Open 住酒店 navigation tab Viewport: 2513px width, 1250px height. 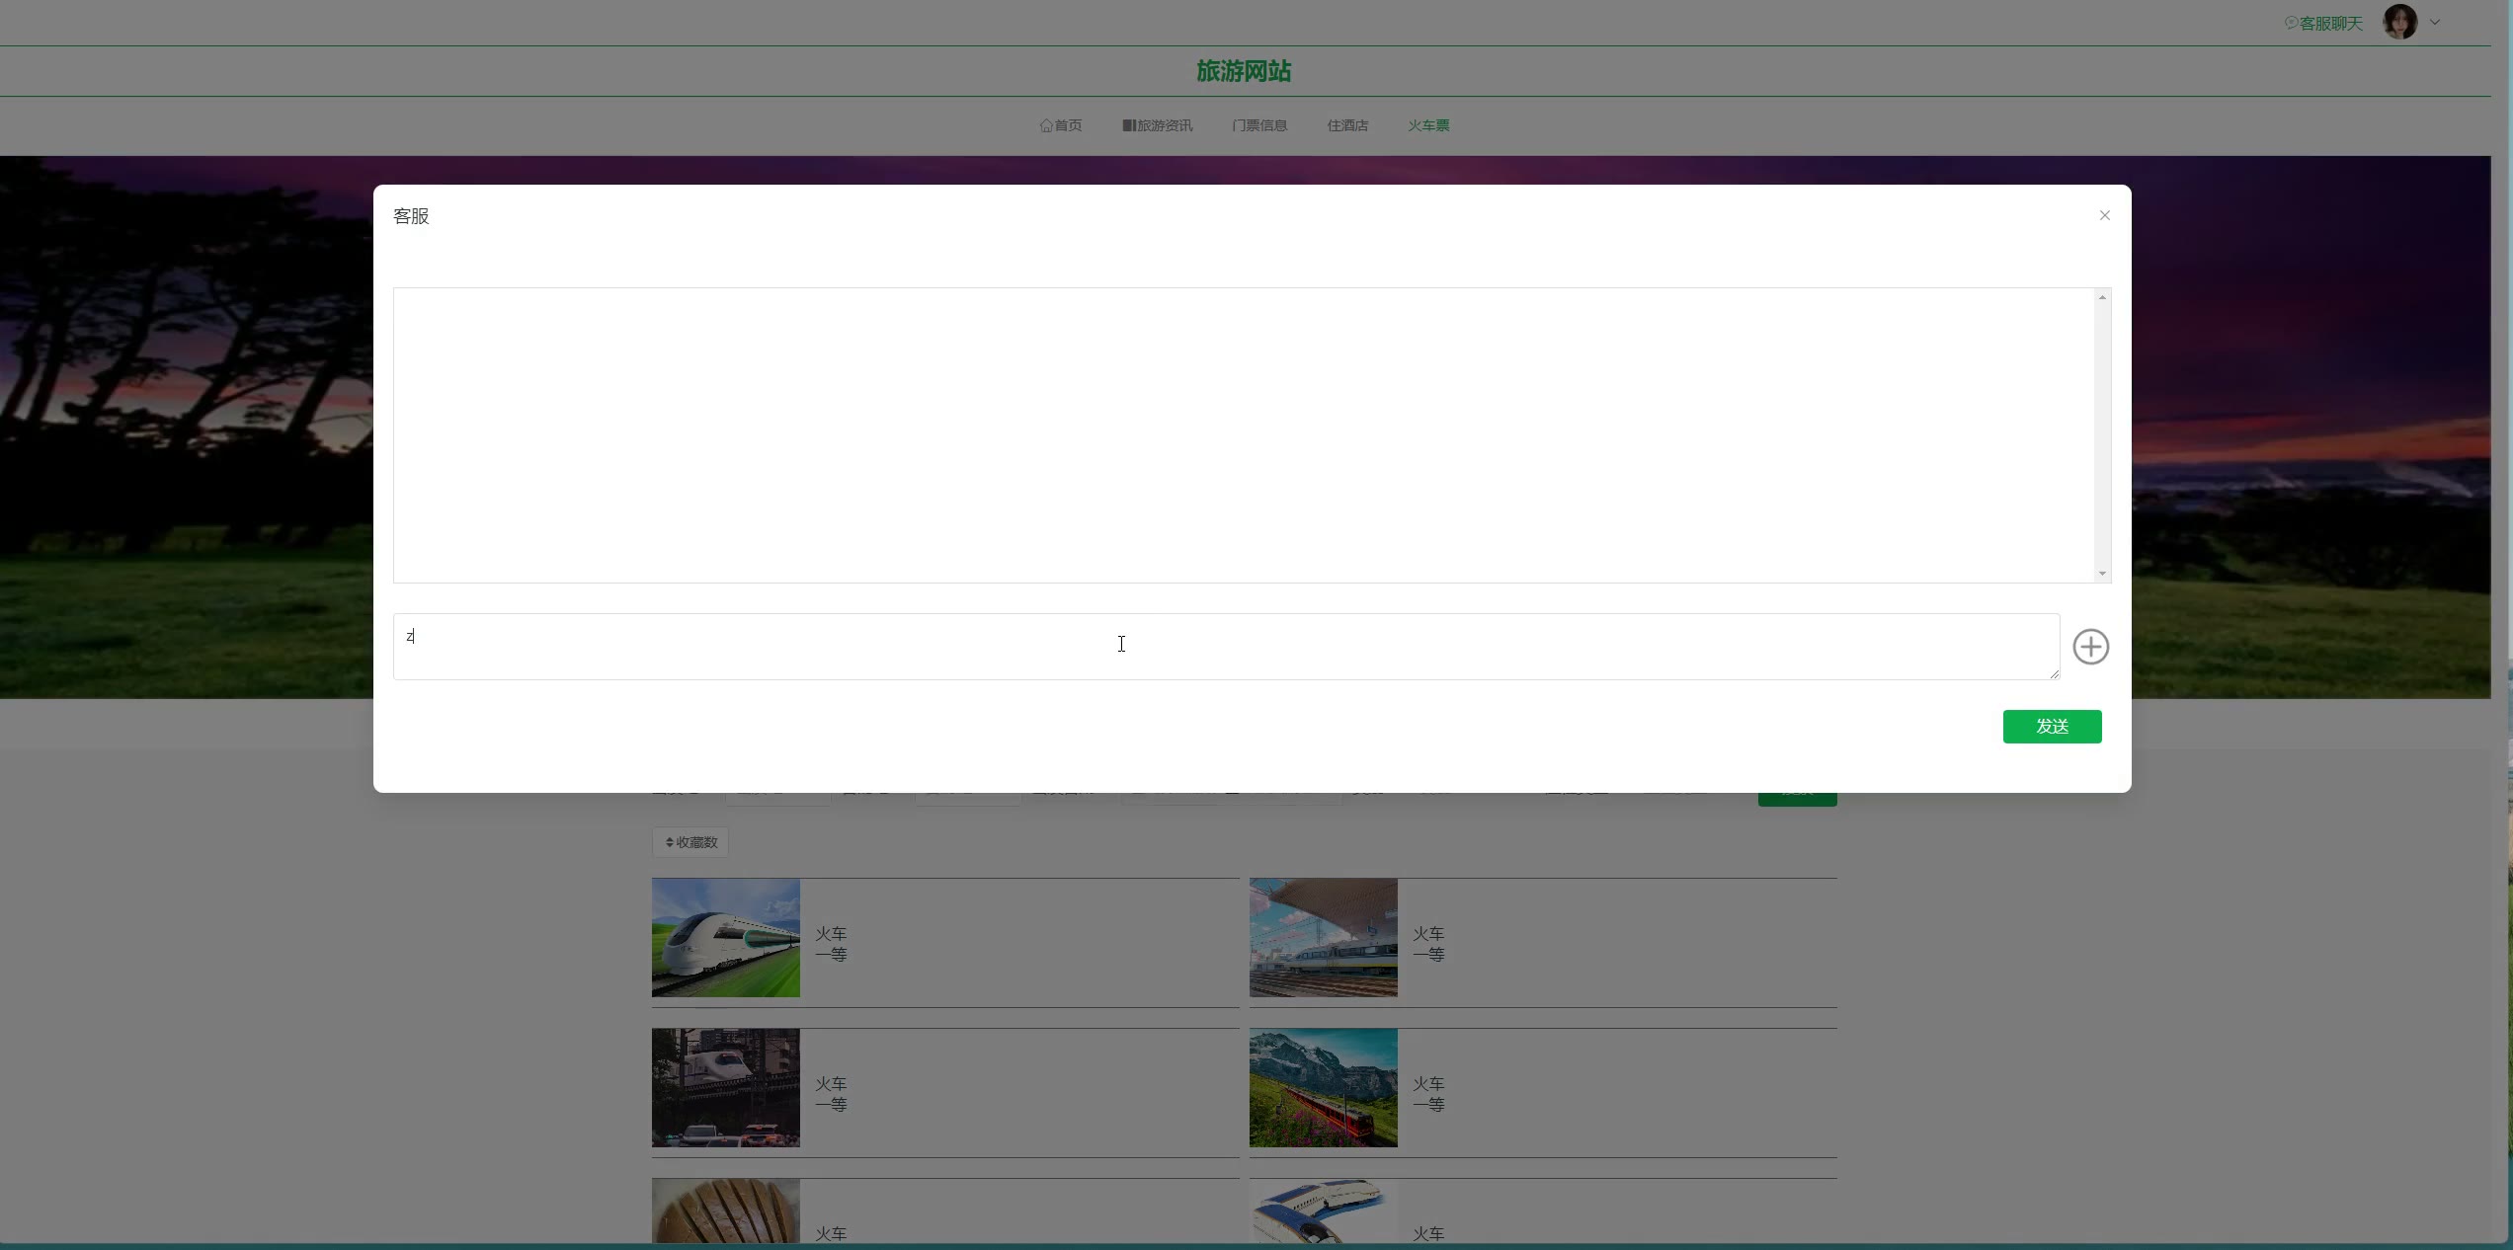(1347, 125)
